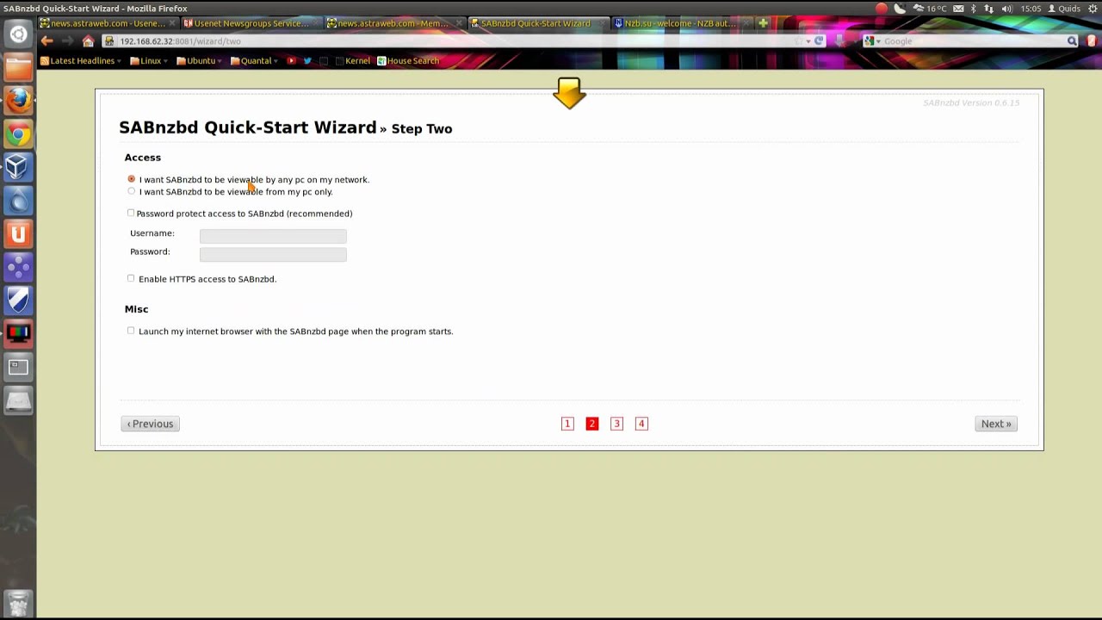Enable HTTPS access to SABnzbd checkbox
Image resolution: width=1102 pixels, height=620 pixels.
click(x=131, y=278)
